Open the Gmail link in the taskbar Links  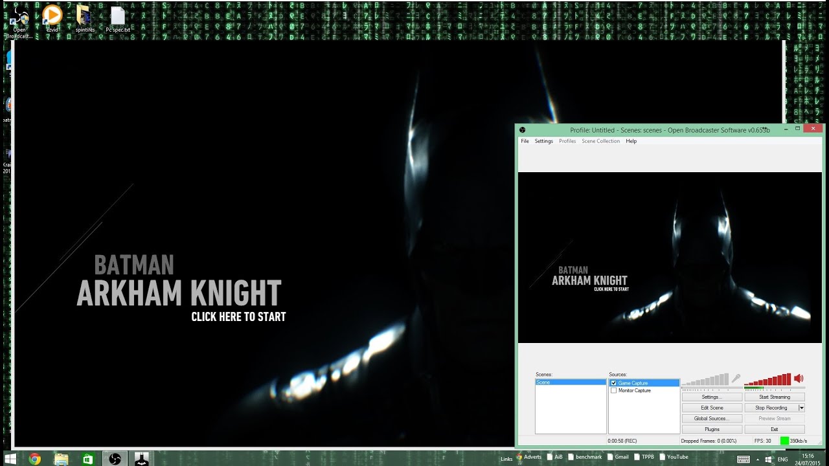coord(618,457)
